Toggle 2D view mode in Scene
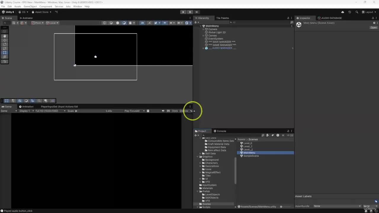The width and height of the screenshot is (379, 213). click(x=142, y=23)
